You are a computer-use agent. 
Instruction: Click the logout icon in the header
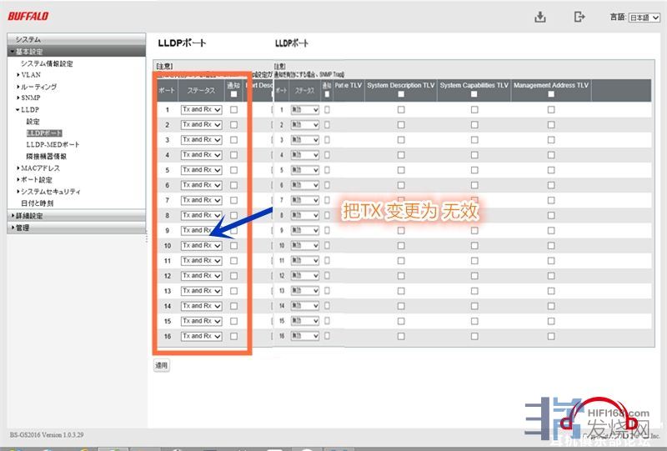coord(579,18)
